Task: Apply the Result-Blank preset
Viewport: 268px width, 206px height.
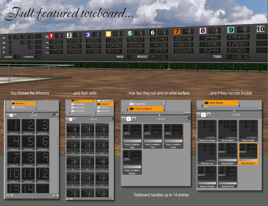Action: 228,154
